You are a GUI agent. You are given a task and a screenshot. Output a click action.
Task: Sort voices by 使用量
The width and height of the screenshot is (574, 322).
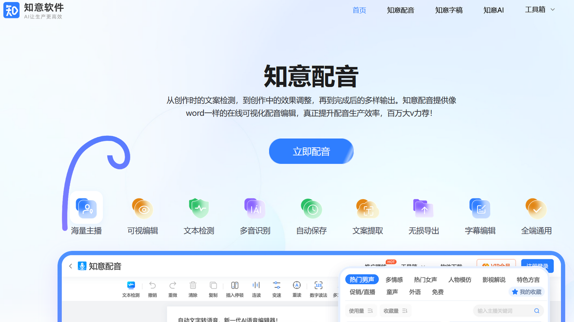[361, 311]
